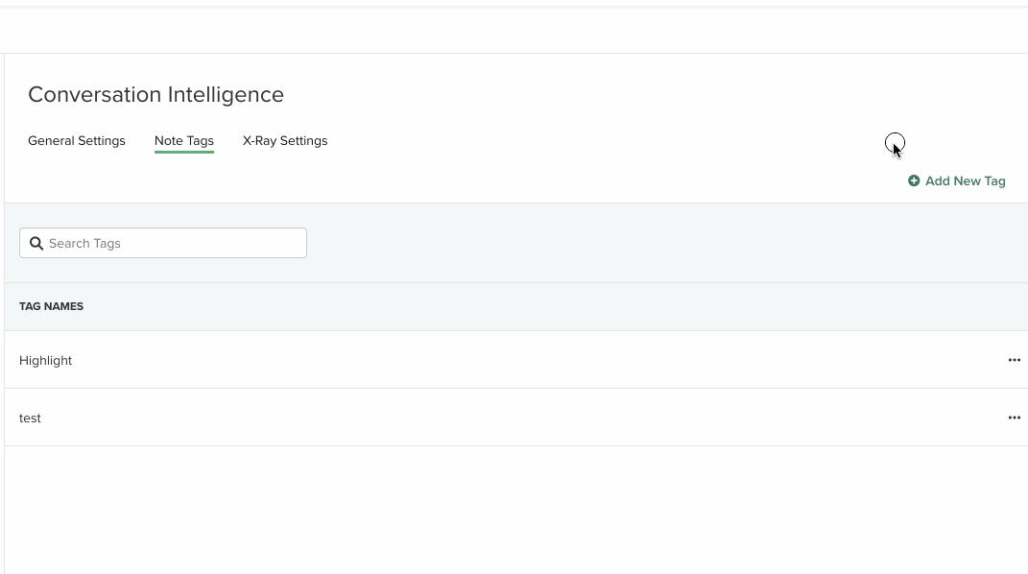This screenshot has width=1028, height=574.
Task: Select the Highlight tag name
Action: 45,360
